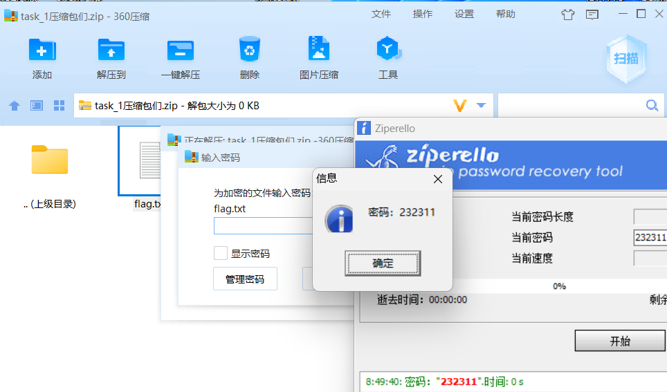
Task: Click the 扫描 (Scan) hexagon button
Action: click(626, 59)
